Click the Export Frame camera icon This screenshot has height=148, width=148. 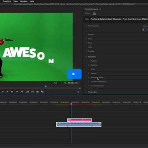coord(37,92)
